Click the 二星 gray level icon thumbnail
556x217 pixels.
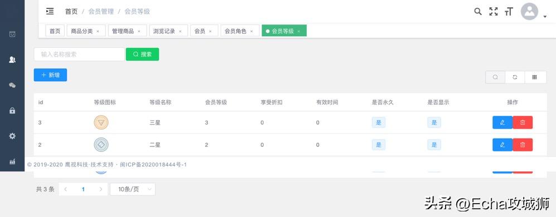pos(101,145)
